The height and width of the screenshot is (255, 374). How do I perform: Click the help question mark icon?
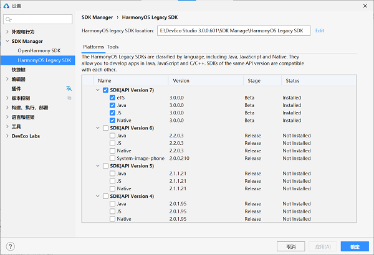click(11, 246)
